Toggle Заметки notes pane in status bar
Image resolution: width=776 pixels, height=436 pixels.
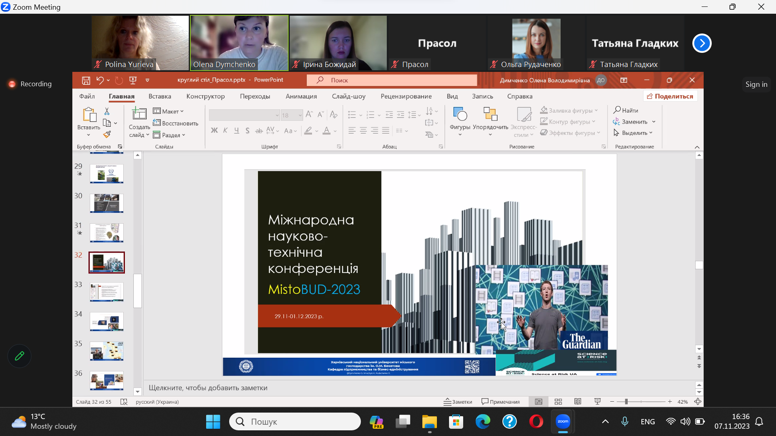pos(458,402)
